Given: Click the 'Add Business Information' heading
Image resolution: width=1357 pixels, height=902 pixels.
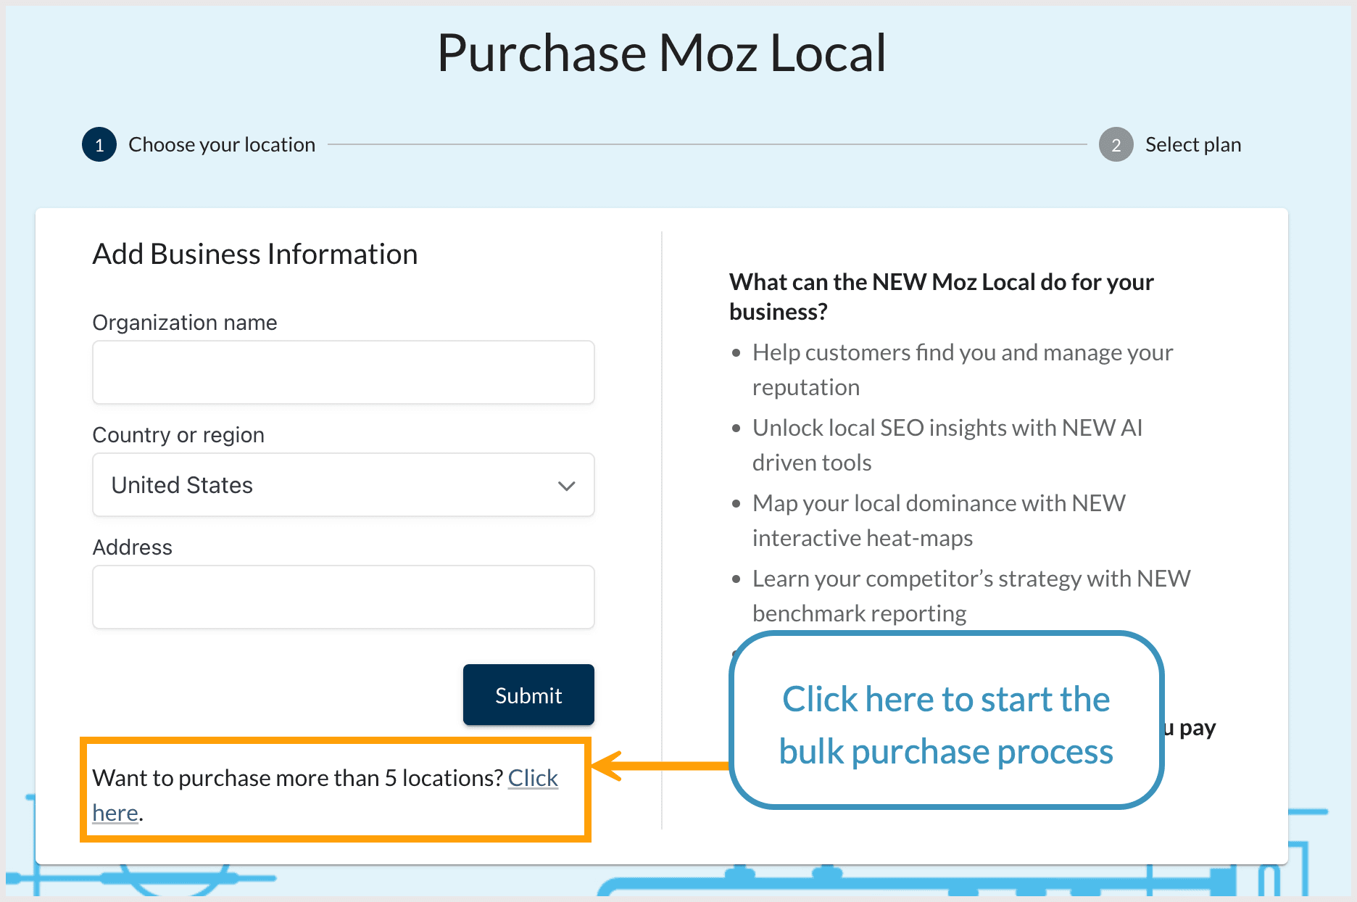Looking at the screenshot, I should [x=254, y=253].
